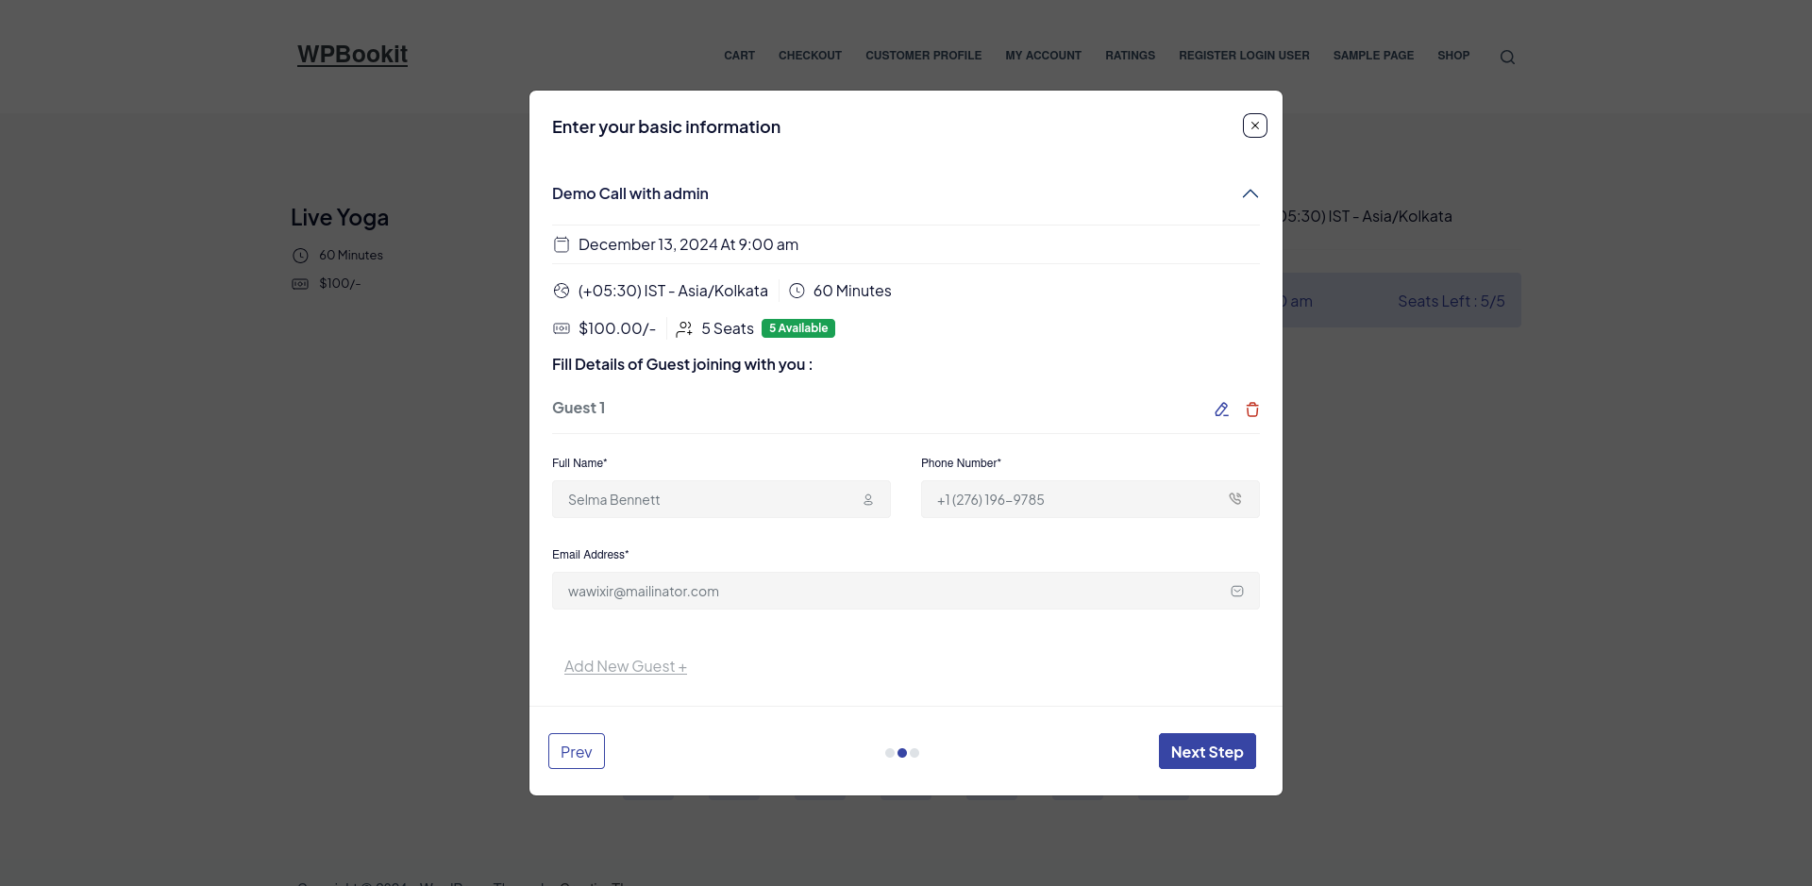1812x886 pixels.
Task: Close the basic information dialog
Action: pos(1254,125)
